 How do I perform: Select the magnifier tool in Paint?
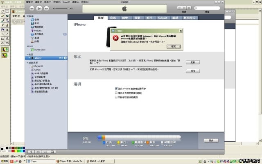[7, 20]
